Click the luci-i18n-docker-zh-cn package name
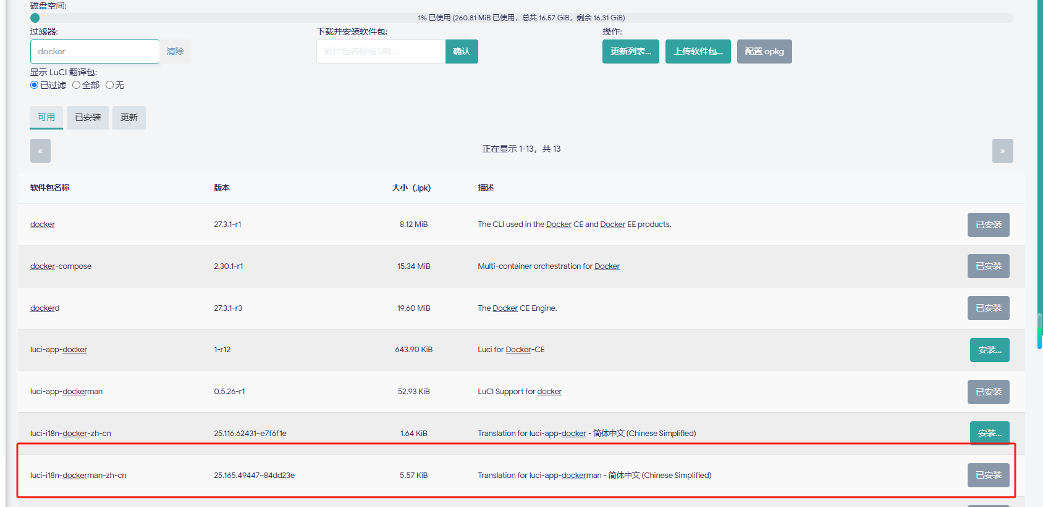Image resolution: width=1043 pixels, height=507 pixels. point(70,434)
